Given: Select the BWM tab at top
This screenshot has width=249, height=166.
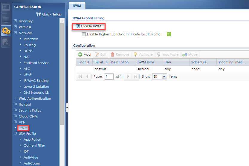Looking at the screenshot, I should pos(77,5).
